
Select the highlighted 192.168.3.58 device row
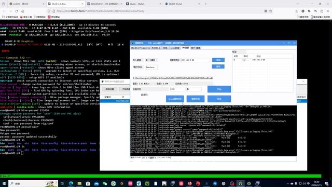point(115,101)
